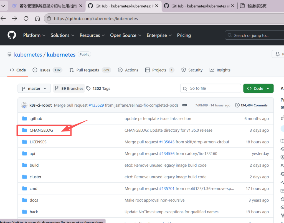284x223 pixels.
Task: Click the browser home icon
Action: 37,19
